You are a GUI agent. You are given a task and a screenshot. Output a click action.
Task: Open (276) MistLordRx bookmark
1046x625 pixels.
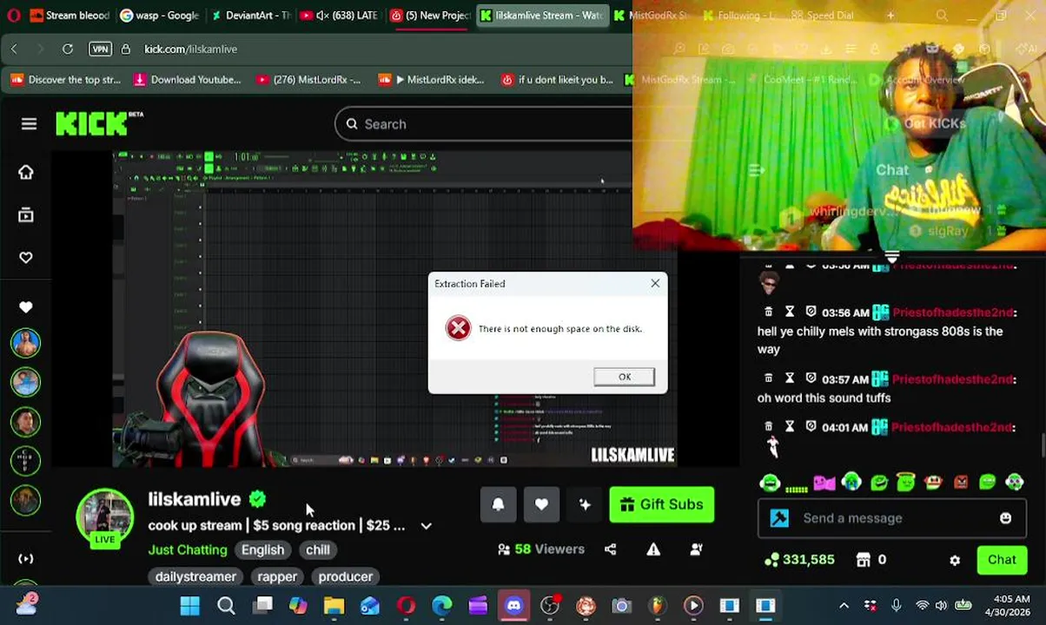coord(309,80)
